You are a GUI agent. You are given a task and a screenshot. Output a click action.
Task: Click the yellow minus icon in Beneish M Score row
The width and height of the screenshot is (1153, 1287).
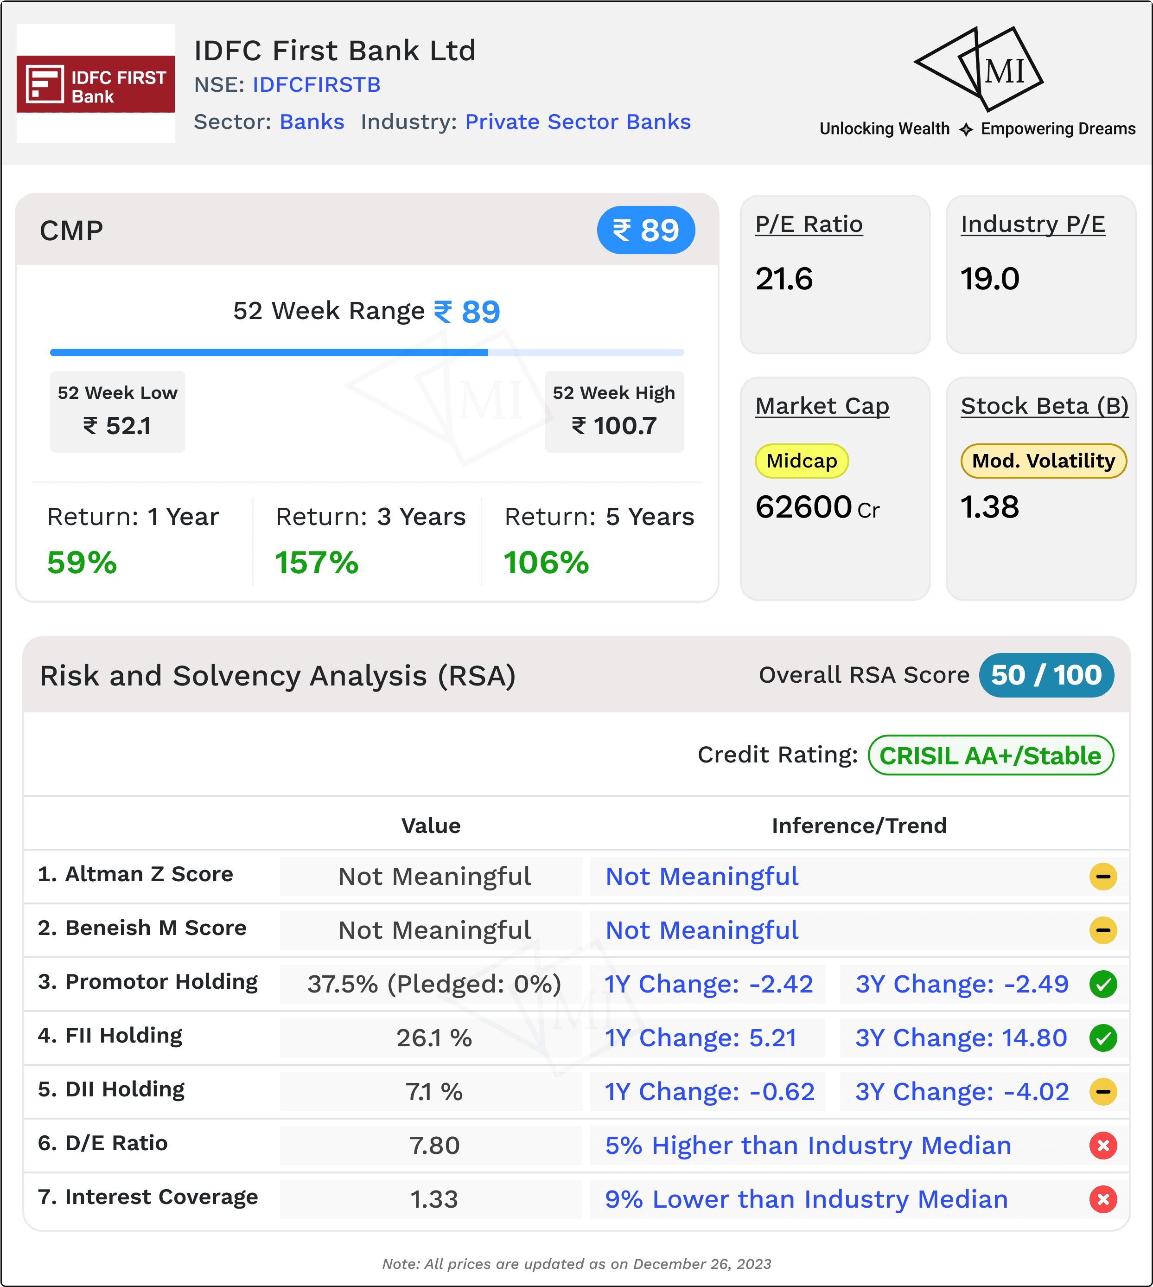coord(1103,930)
